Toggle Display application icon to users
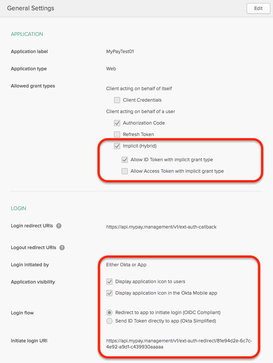This screenshot has width=273, height=363. coord(109,282)
